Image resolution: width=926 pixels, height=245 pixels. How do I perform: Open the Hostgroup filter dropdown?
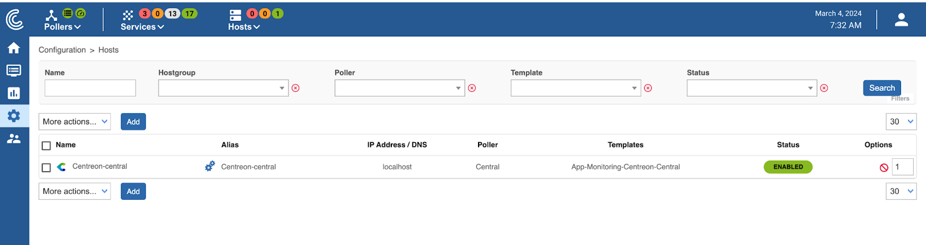point(223,88)
